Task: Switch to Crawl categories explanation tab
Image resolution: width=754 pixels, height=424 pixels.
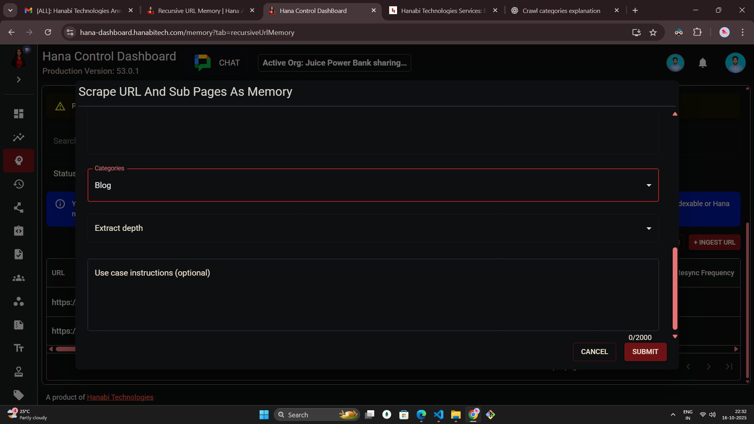Action: [x=561, y=11]
